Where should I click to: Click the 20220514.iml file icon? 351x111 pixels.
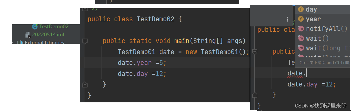27,35
